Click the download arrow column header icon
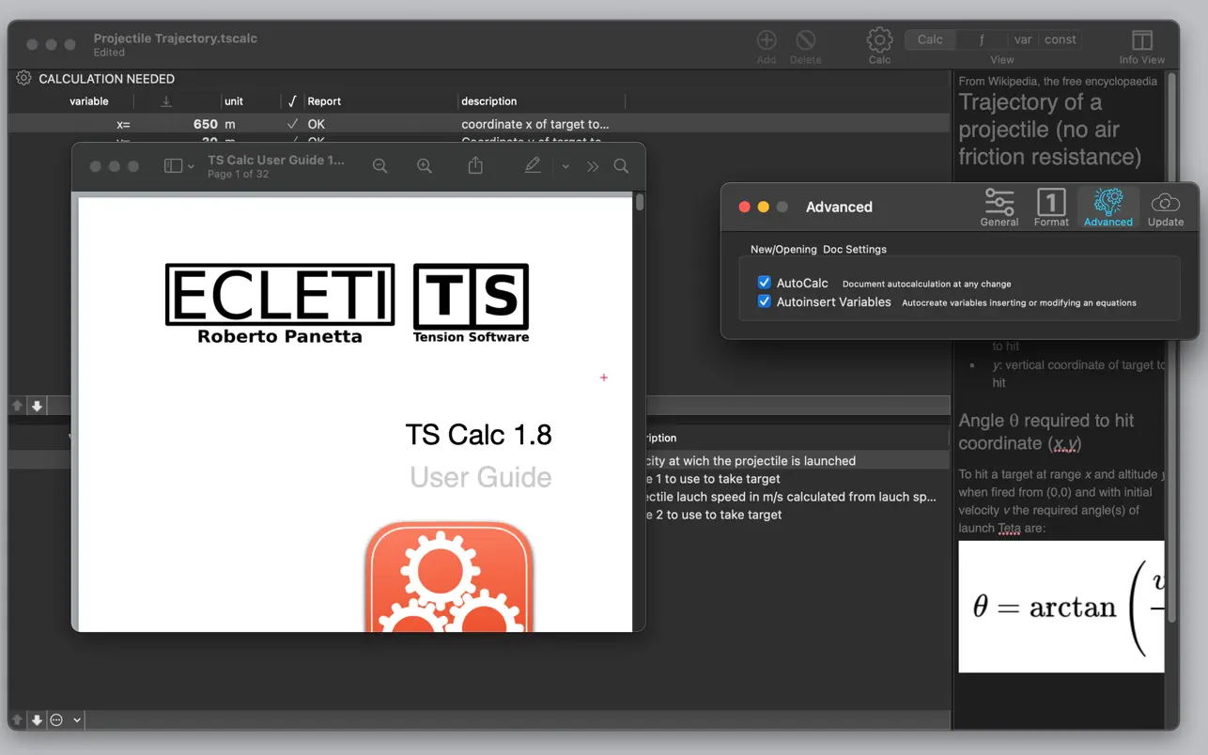 [166, 100]
